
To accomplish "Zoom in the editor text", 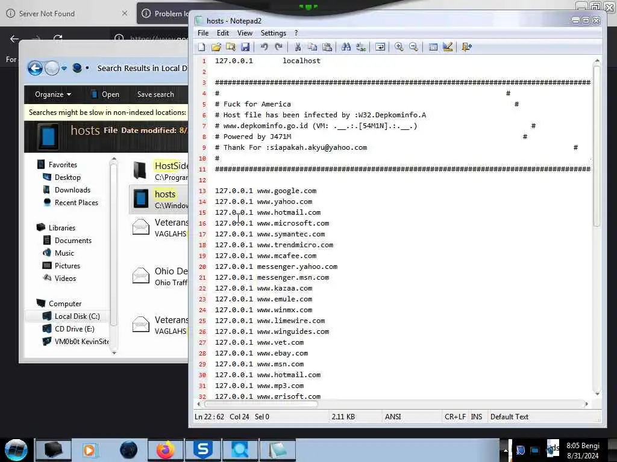I will coord(399,47).
